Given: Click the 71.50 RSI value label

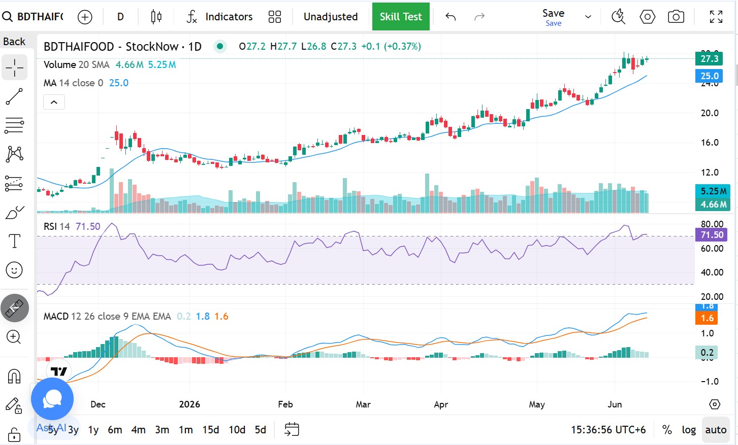Looking at the screenshot, I should 712,235.
